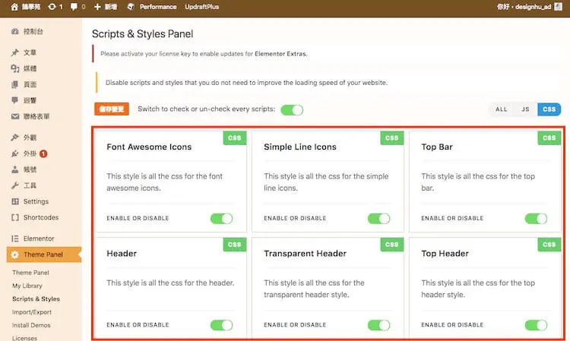Click the Tools wrench icon
This screenshot has width=570, height=341.
pos(15,185)
